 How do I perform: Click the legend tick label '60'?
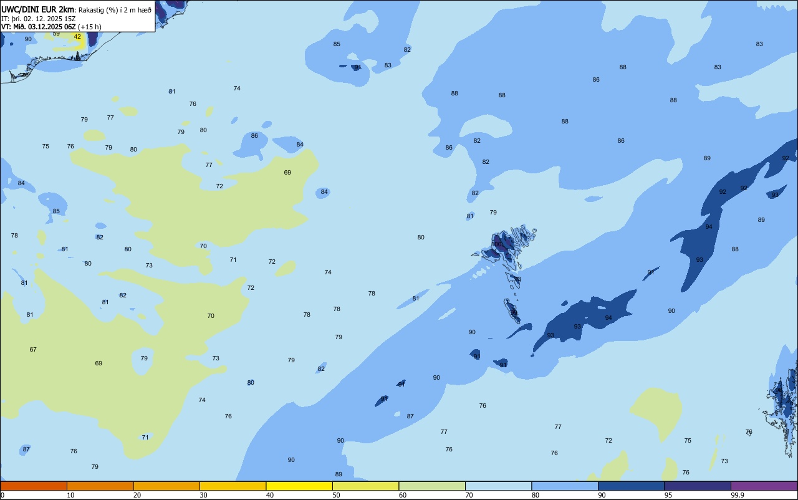403,495
